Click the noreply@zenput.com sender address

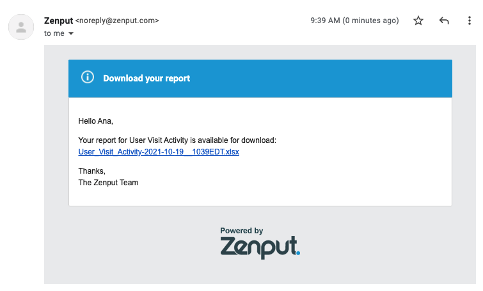coord(117,21)
